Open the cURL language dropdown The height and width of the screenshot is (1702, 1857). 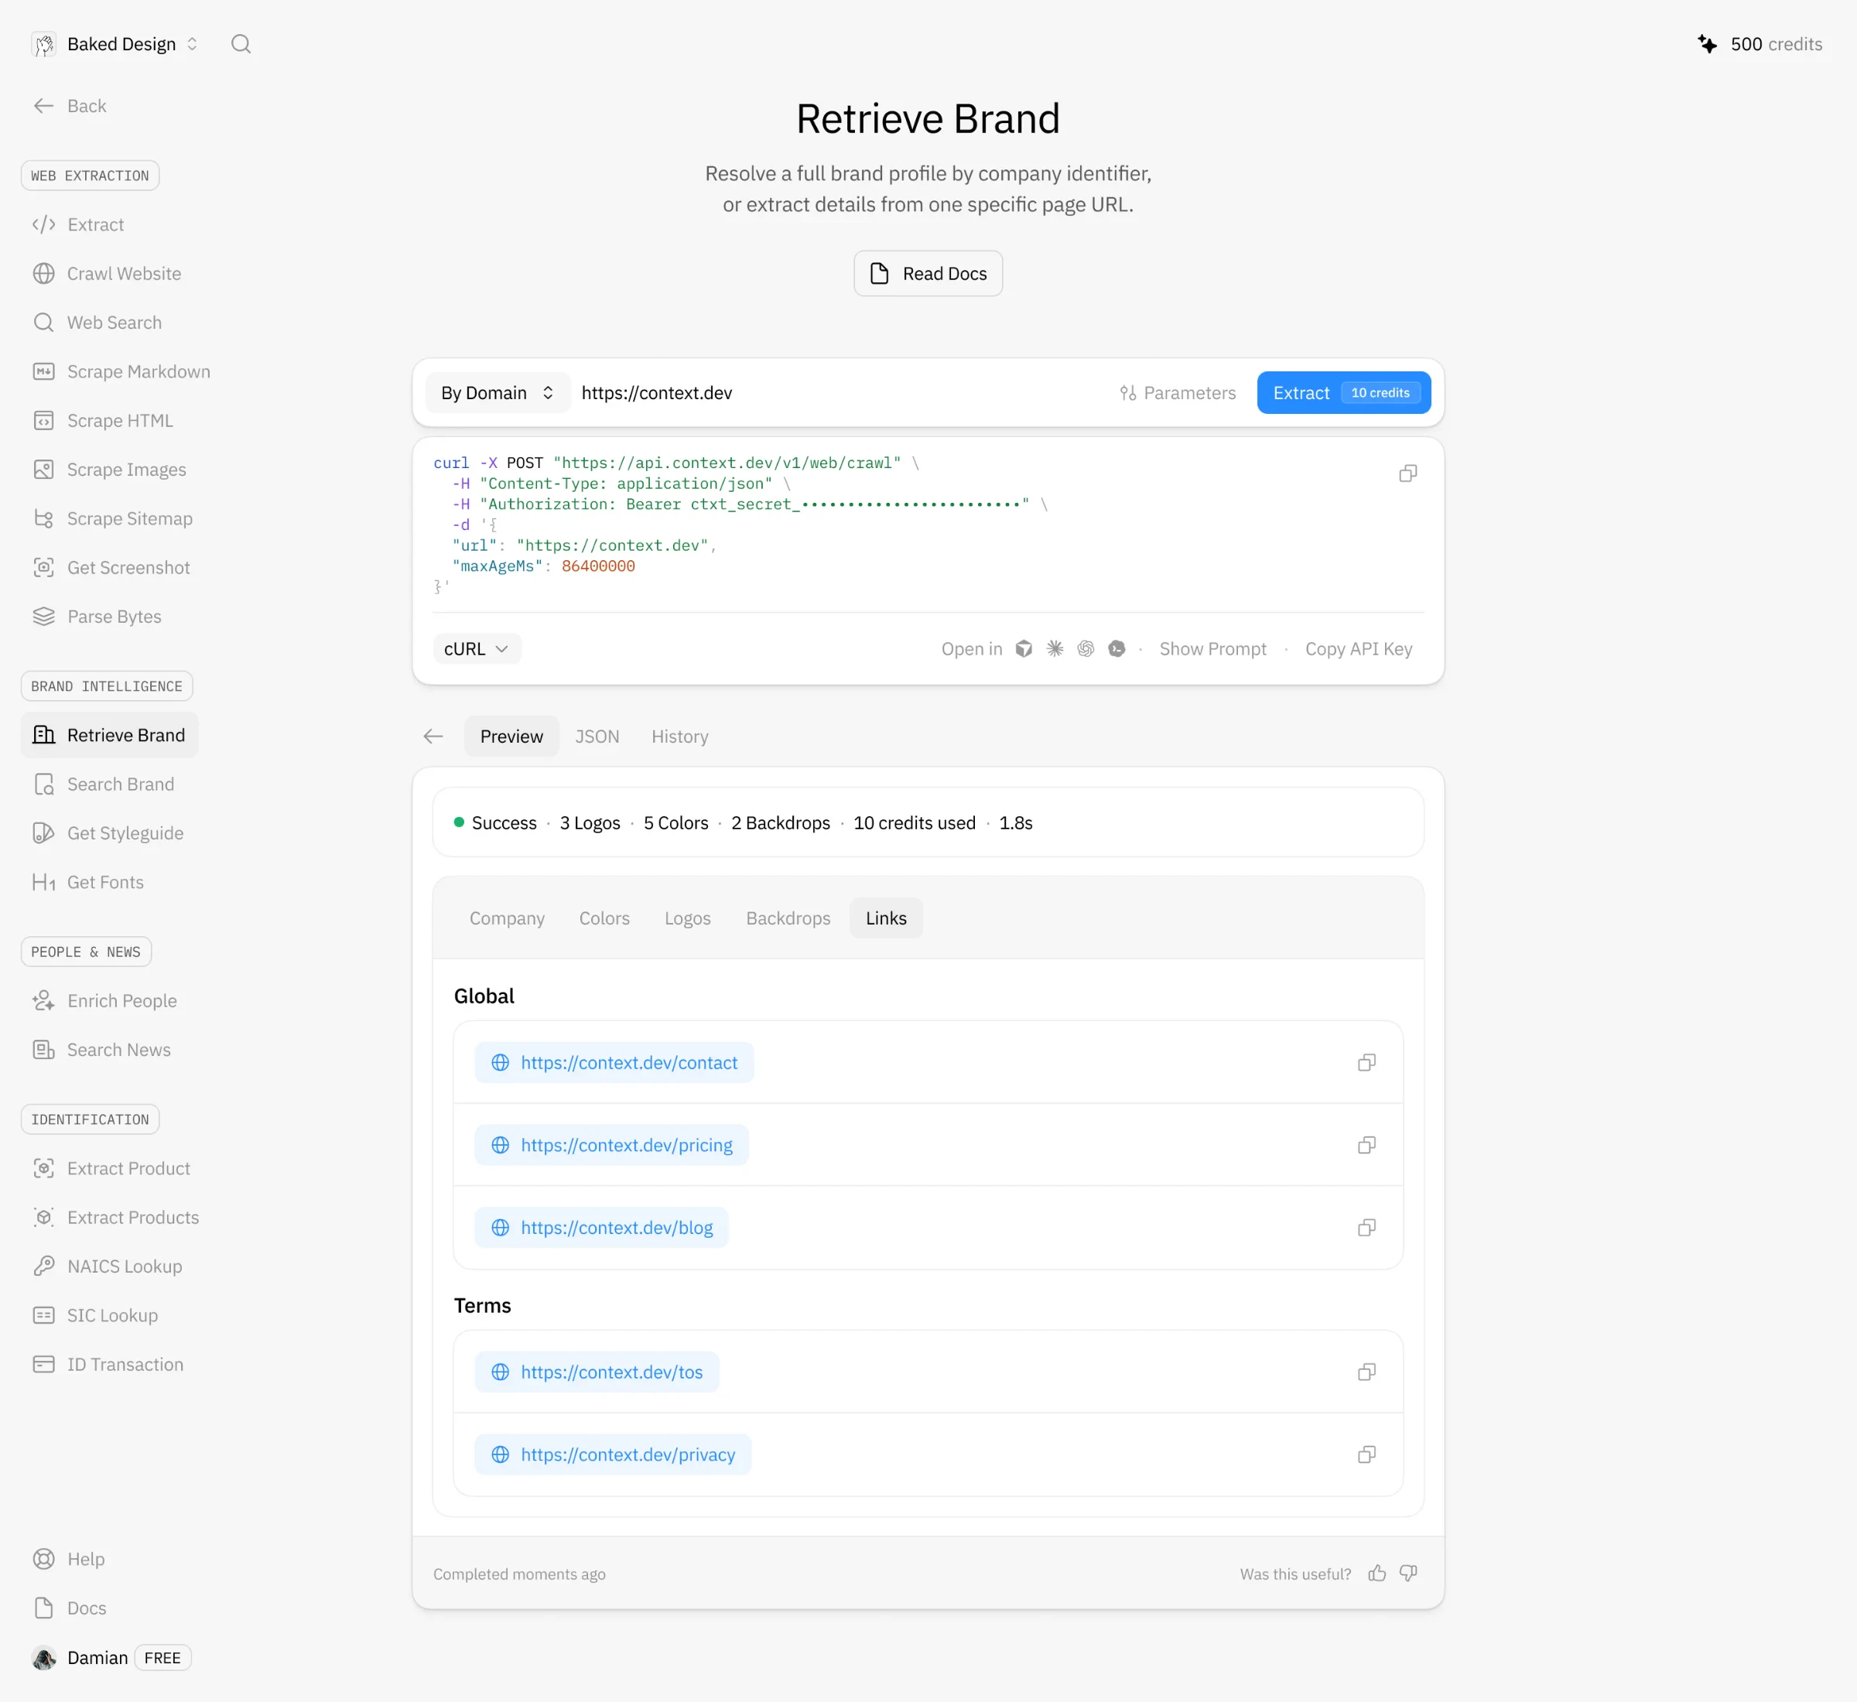tap(476, 648)
